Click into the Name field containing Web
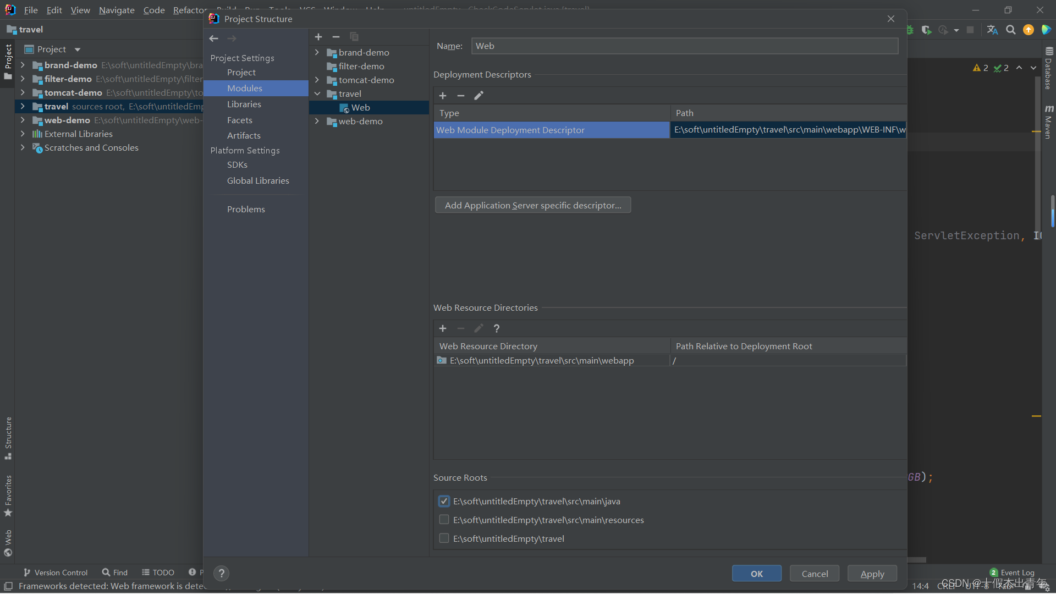The height and width of the screenshot is (594, 1056). pyautogui.click(x=685, y=46)
